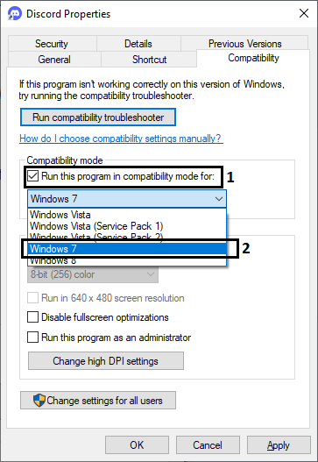The height and width of the screenshot is (462, 318).
Task: Open the Shortcut tab
Action: [x=149, y=60]
